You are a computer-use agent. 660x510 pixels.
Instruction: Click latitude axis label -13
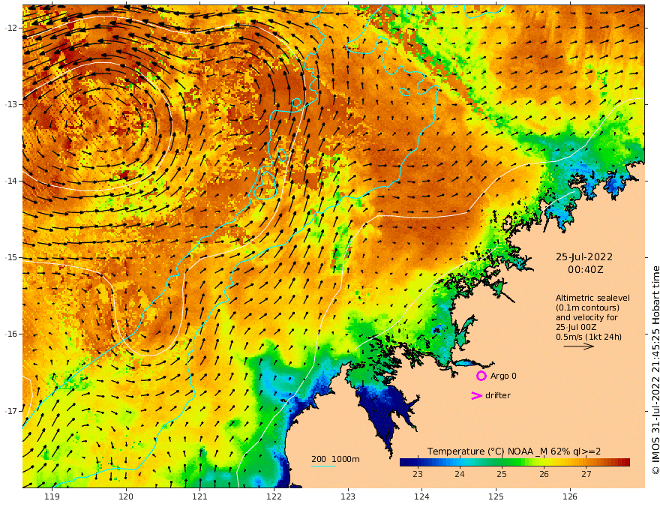tap(11, 104)
